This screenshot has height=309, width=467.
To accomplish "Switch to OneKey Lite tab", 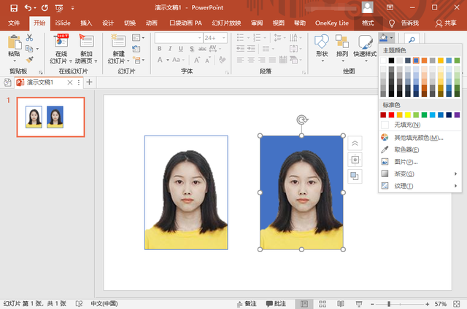I will [x=332, y=23].
